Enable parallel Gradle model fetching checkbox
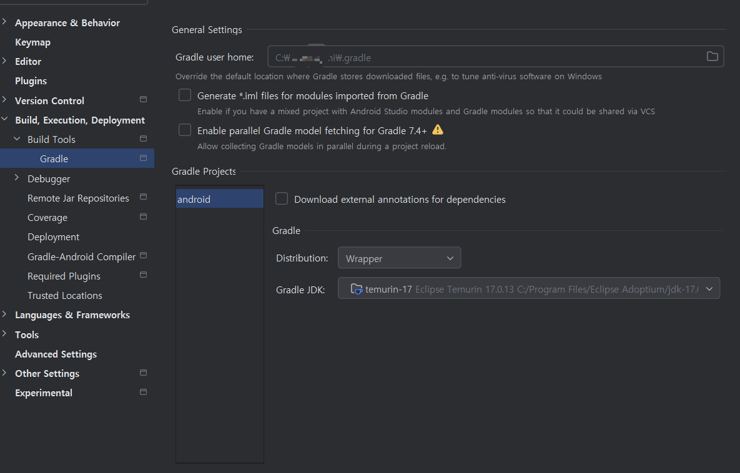The image size is (740, 473). coord(184,130)
